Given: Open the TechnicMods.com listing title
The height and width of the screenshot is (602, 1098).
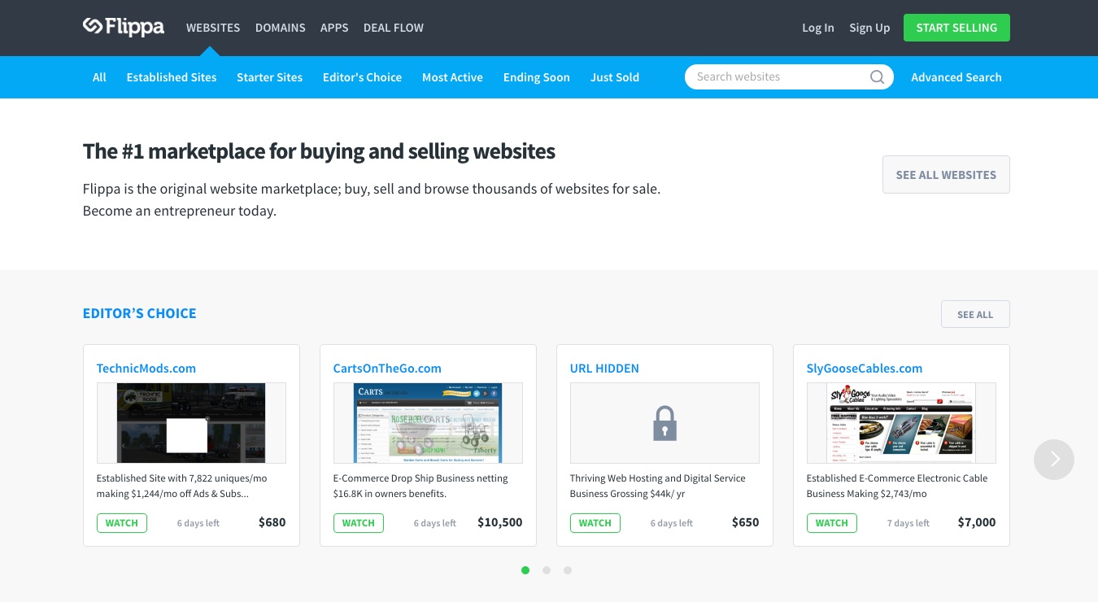Looking at the screenshot, I should 146,369.
